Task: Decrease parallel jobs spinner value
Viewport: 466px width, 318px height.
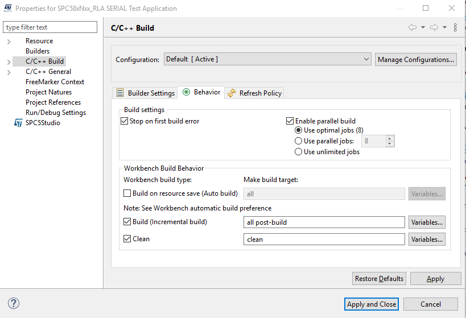Action: click(x=389, y=144)
